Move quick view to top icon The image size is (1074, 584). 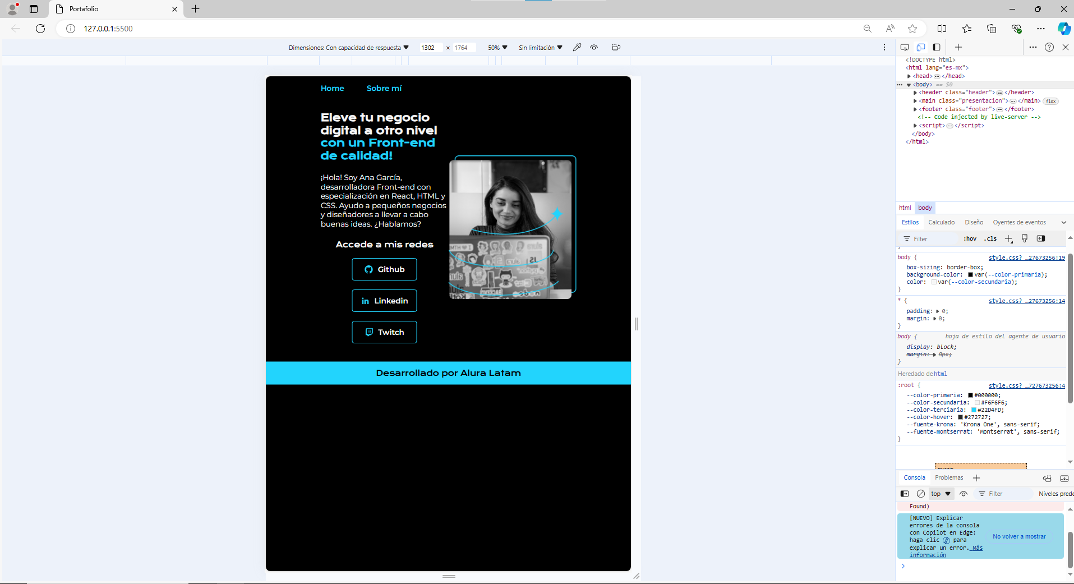tap(1047, 478)
